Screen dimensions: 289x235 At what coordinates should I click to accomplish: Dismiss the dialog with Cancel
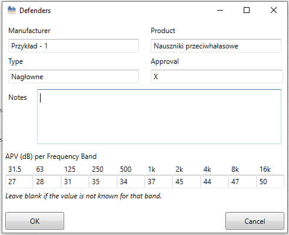[x=255, y=221]
